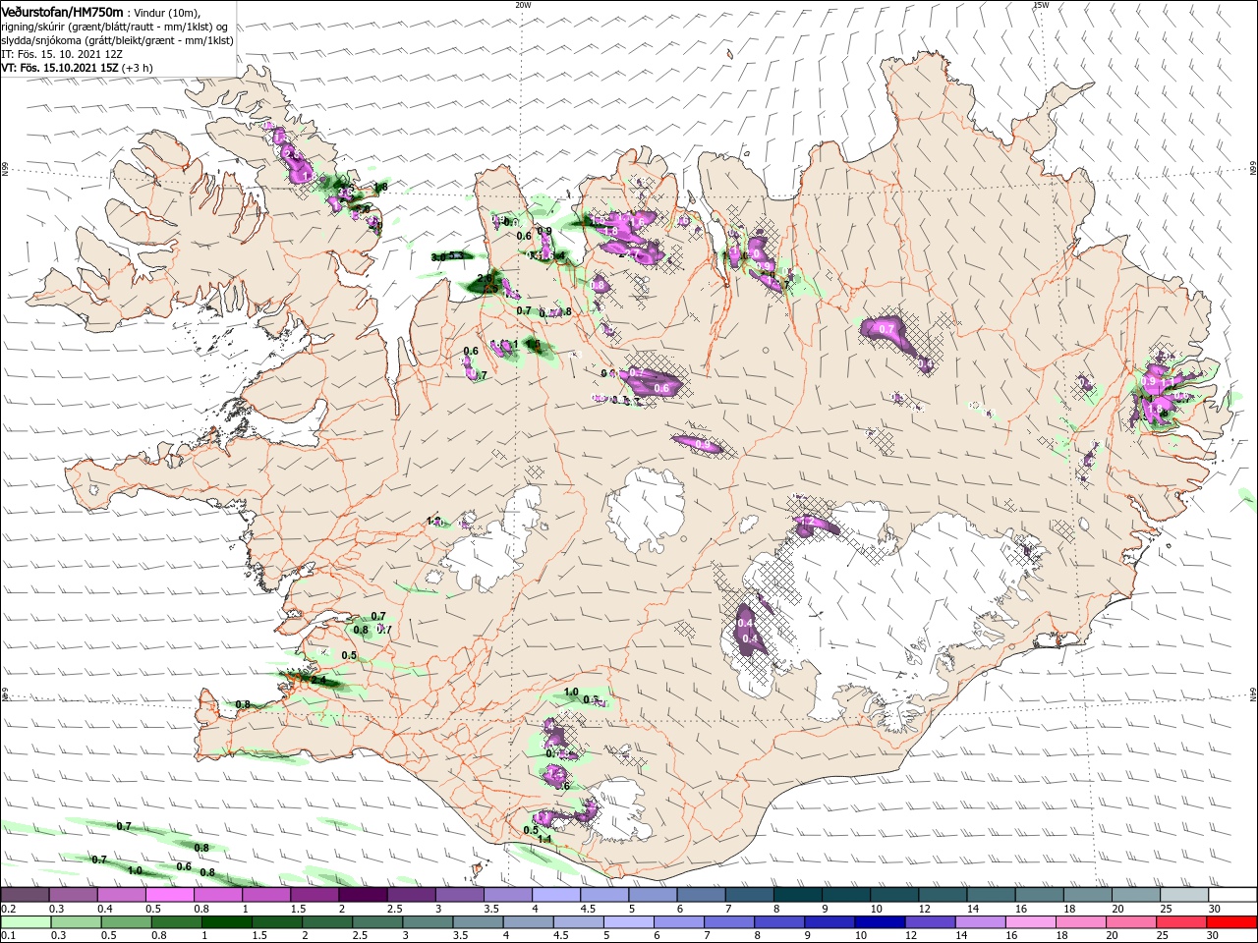This screenshot has height=943, width=1258.
Task: Pick the pure red swatch above the lower 30 label
Action: pyautogui.click(x=1231, y=922)
